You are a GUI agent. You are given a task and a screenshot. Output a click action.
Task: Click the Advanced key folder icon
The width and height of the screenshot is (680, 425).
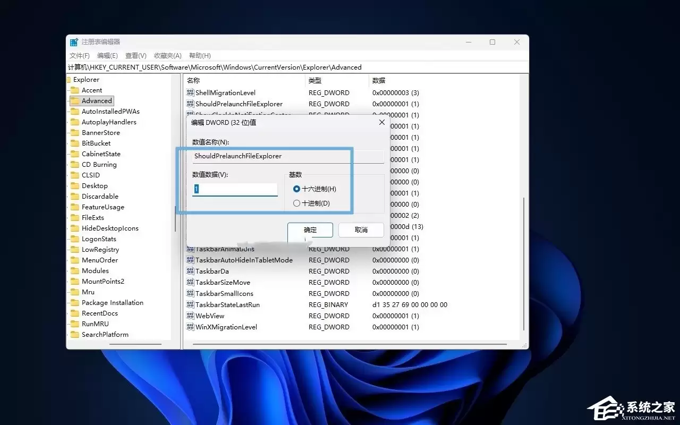pos(74,100)
